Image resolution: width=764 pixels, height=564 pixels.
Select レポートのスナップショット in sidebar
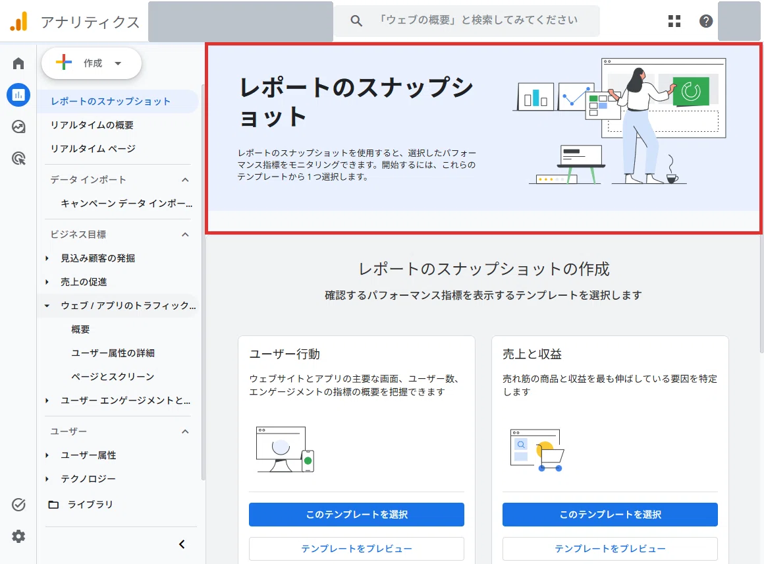point(117,101)
